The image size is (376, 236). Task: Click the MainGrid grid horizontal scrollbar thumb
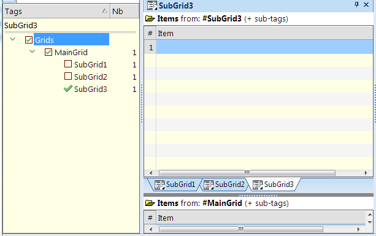pyautogui.click(x=241, y=229)
